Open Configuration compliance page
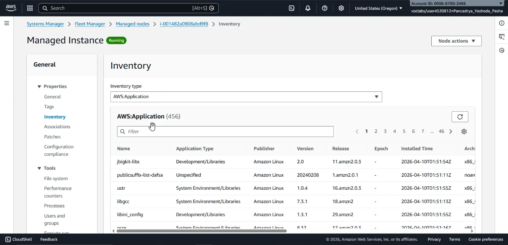 tap(59, 150)
